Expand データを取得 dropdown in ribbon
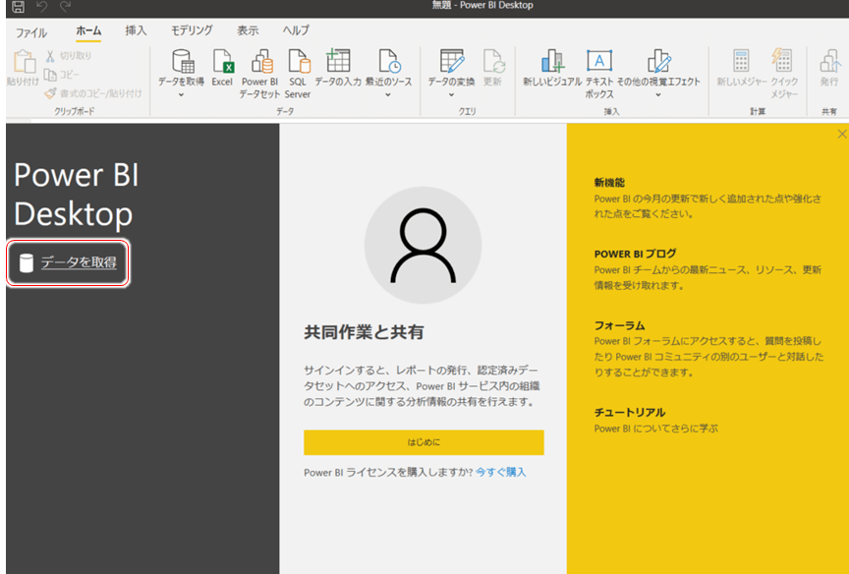Viewport: 849px width, 574px height. [181, 95]
